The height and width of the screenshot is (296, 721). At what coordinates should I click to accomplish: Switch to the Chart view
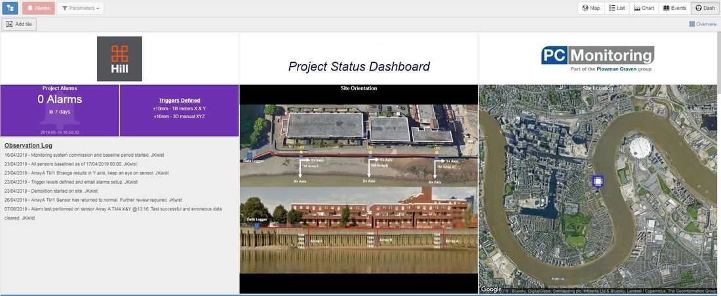point(644,8)
